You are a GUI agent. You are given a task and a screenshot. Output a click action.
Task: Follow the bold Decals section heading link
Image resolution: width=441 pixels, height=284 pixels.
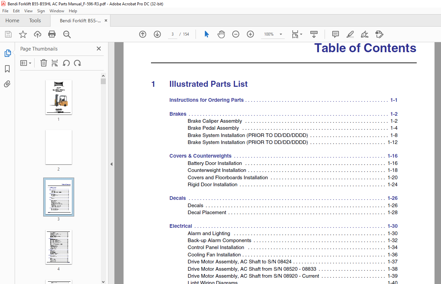(178, 198)
